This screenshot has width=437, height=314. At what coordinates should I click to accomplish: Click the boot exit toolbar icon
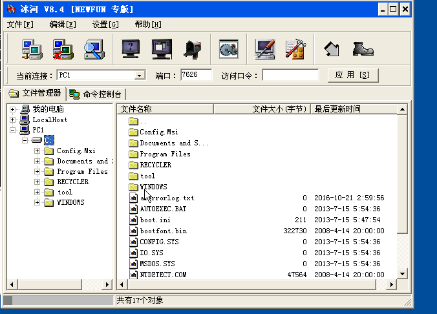[363, 49]
